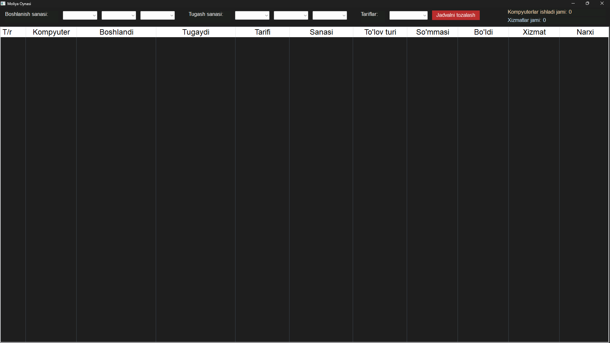
Task: Expand first Tugash sanasi dropdown
Action: [x=252, y=15]
